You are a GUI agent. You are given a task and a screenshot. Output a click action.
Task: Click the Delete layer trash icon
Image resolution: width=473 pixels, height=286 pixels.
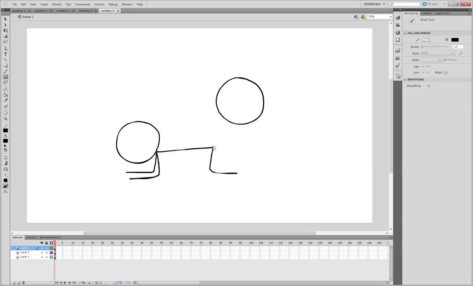point(23,283)
